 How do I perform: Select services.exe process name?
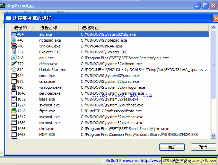click(x=50, y=93)
